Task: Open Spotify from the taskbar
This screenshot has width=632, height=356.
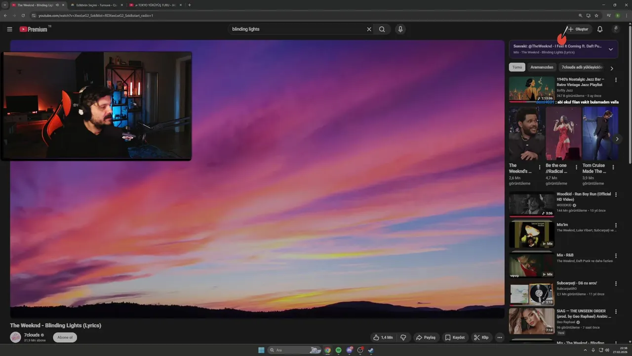Action: [338, 350]
